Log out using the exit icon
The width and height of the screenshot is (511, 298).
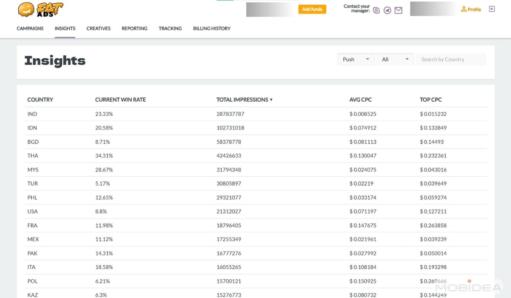[x=491, y=9]
